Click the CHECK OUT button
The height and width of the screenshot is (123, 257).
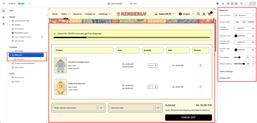188,117
